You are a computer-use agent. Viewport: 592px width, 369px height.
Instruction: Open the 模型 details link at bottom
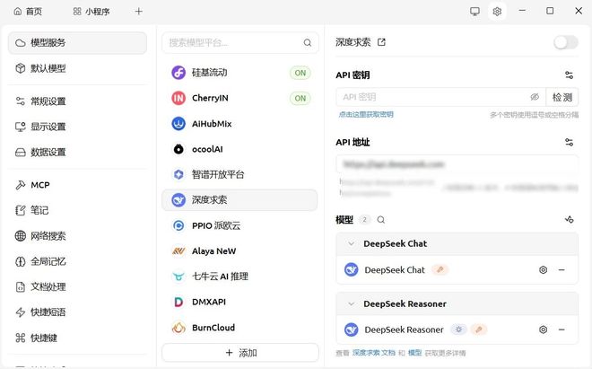coord(414,353)
